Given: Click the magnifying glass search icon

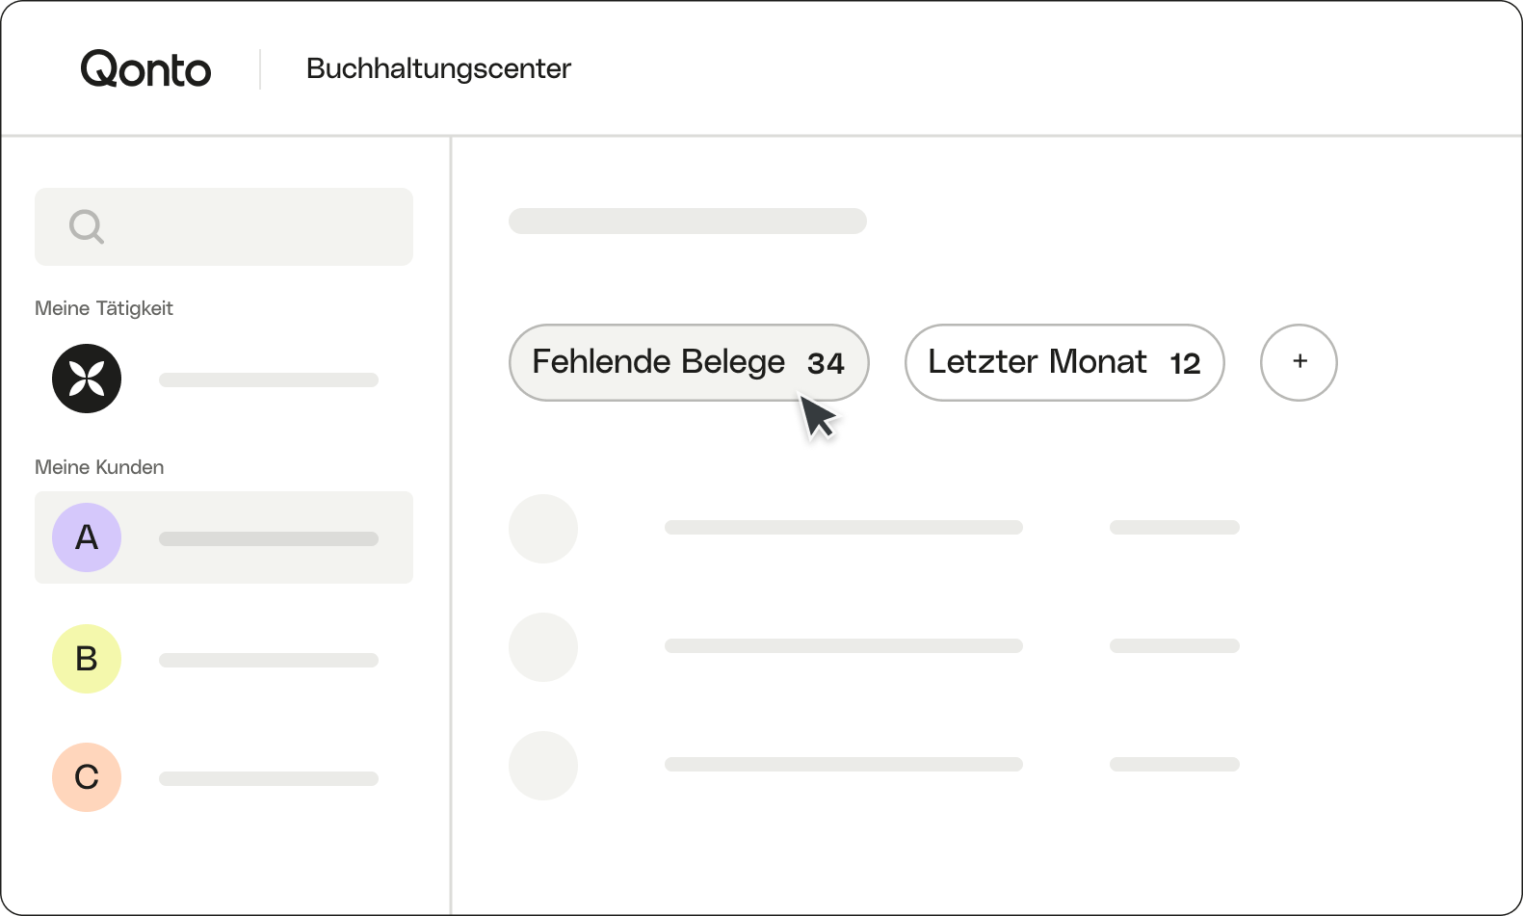Looking at the screenshot, I should 87,227.
